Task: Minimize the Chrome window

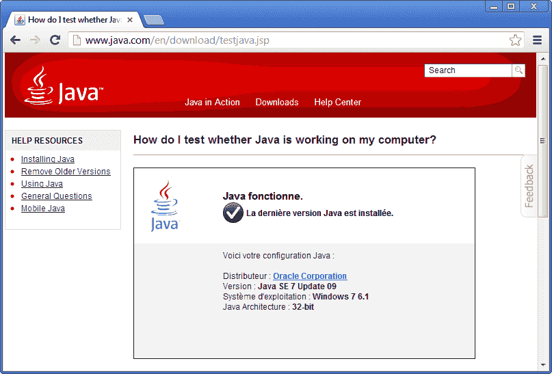Action: click(494, 6)
